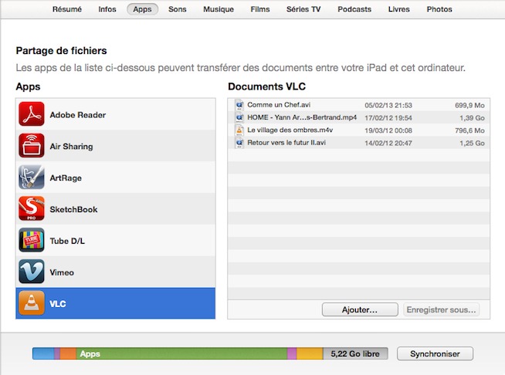Screen dimensions: 505x375
Task: Click the 796,6 Mo file size
Action: (469, 130)
